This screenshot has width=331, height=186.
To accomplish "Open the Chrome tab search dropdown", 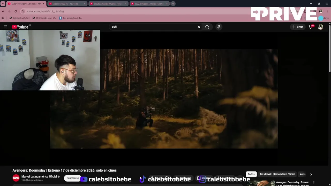I will pyautogui.click(x=3, y=4).
